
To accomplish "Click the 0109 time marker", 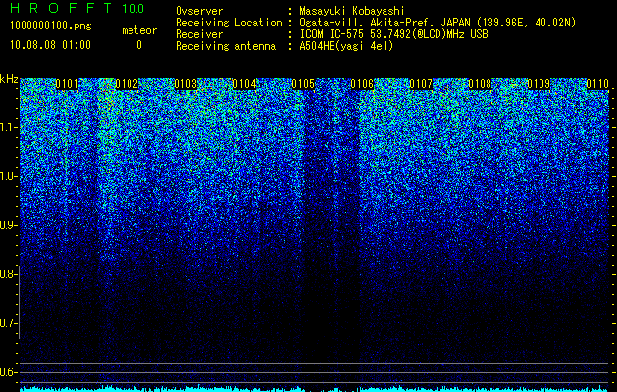I will click(539, 84).
